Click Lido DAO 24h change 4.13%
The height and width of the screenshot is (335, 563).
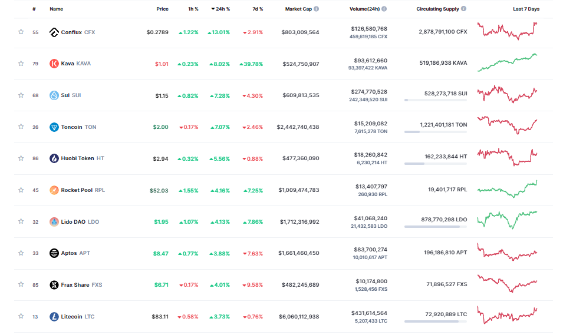220,222
